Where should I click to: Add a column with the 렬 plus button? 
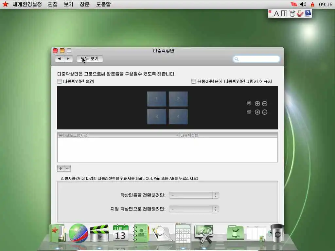tap(257, 112)
